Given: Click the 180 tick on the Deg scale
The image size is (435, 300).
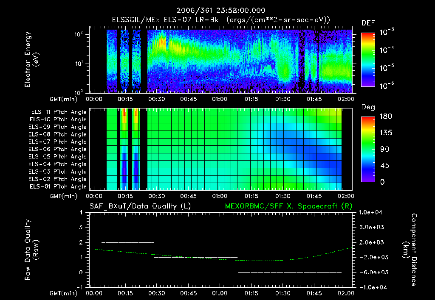Looking at the screenshot, I should pyautogui.click(x=386, y=117).
